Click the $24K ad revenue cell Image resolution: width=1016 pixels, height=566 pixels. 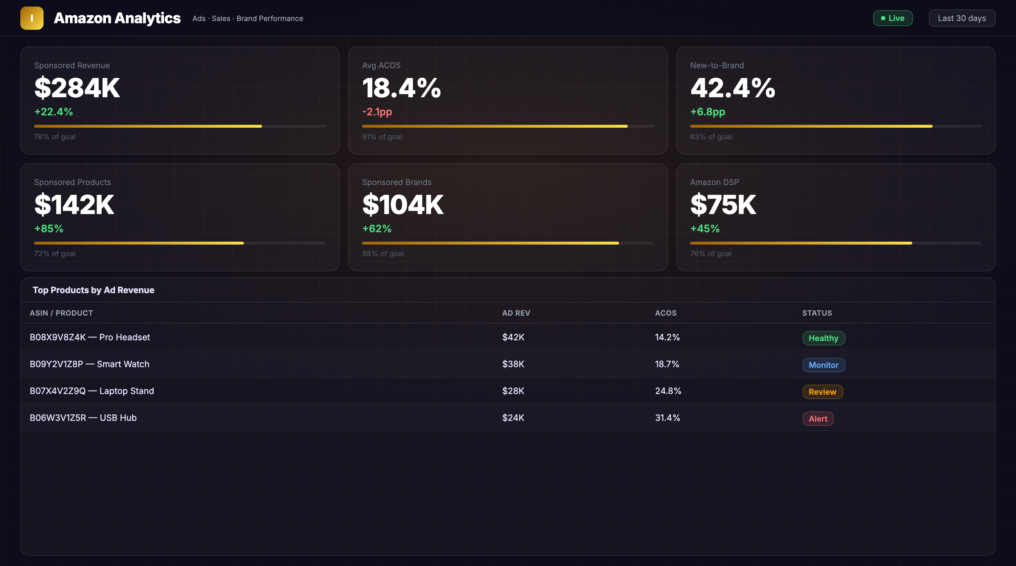513,418
